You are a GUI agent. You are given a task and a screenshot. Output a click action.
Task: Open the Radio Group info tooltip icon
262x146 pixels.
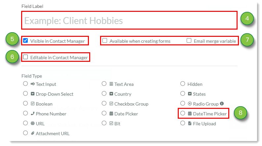[222, 104]
